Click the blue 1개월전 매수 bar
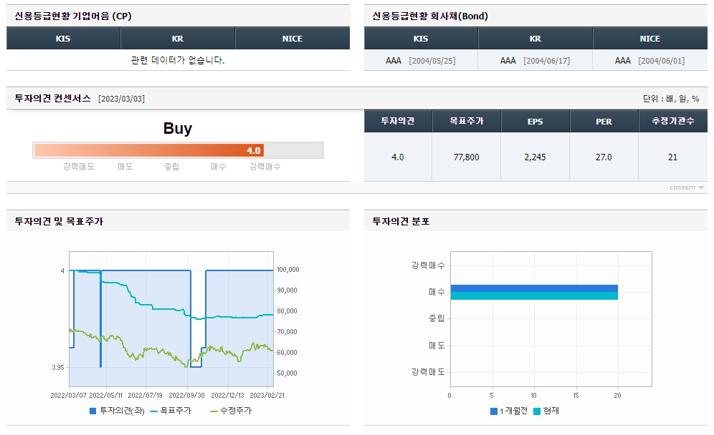Image resolution: width=714 pixels, height=435 pixels. 534,288
